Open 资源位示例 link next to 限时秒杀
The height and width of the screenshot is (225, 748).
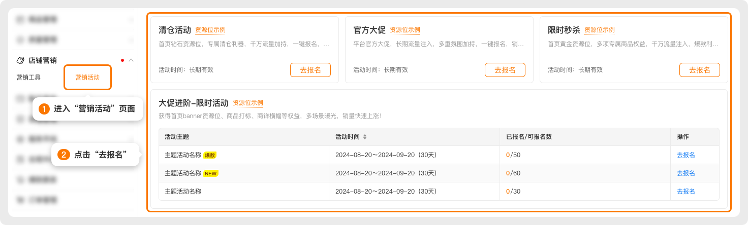(x=600, y=30)
